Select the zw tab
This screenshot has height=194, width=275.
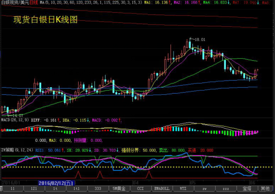[204, 188]
